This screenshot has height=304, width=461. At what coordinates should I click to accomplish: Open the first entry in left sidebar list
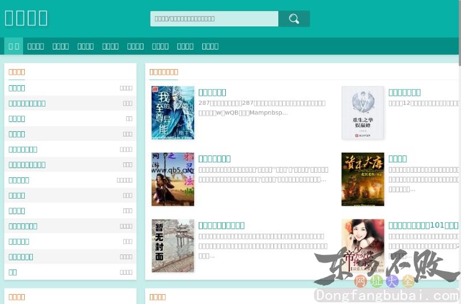point(17,88)
